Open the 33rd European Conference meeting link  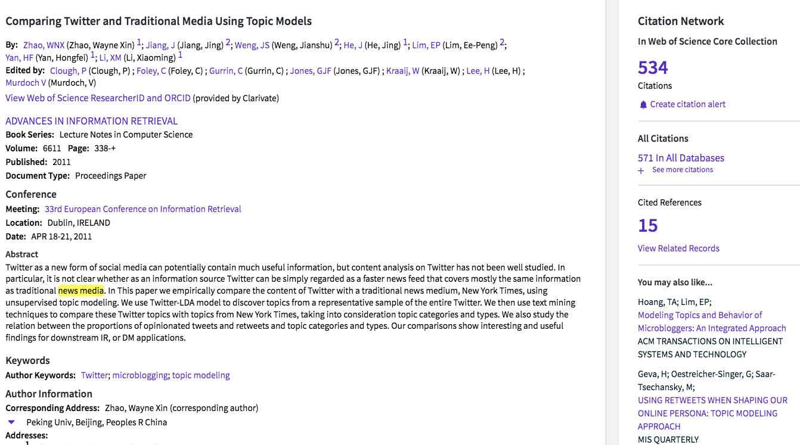[x=142, y=209]
